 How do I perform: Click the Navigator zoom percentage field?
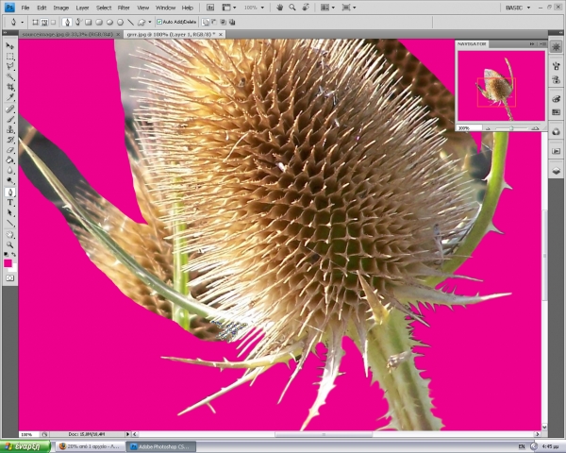coord(469,128)
